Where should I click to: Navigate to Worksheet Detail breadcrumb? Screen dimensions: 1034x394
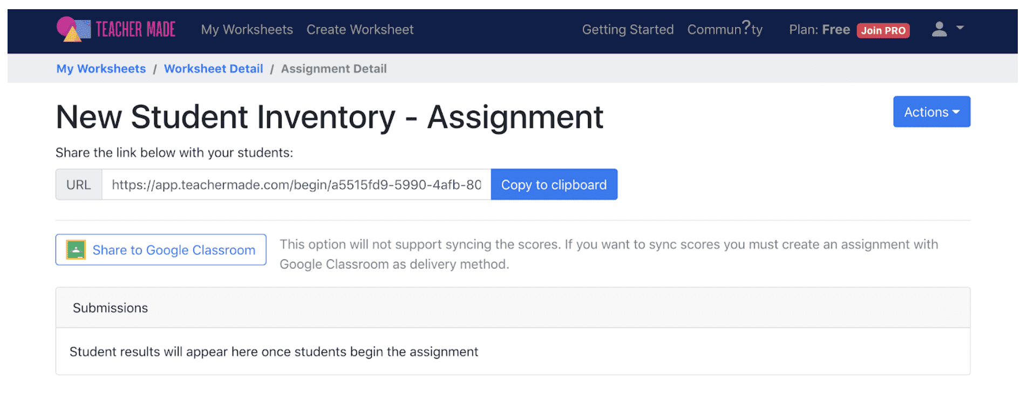pyautogui.click(x=213, y=69)
